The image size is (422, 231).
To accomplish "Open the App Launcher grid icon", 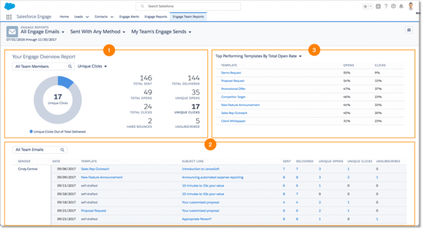I will [x=9, y=17].
